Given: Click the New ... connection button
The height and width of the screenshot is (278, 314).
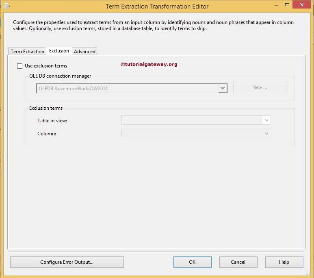Looking at the screenshot, I should [x=260, y=87].
